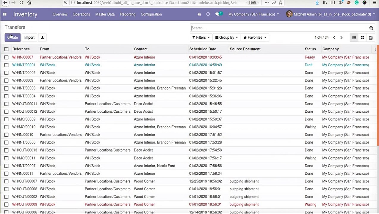
Task: Expand the Group By dropdown
Action: tap(226, 37)
